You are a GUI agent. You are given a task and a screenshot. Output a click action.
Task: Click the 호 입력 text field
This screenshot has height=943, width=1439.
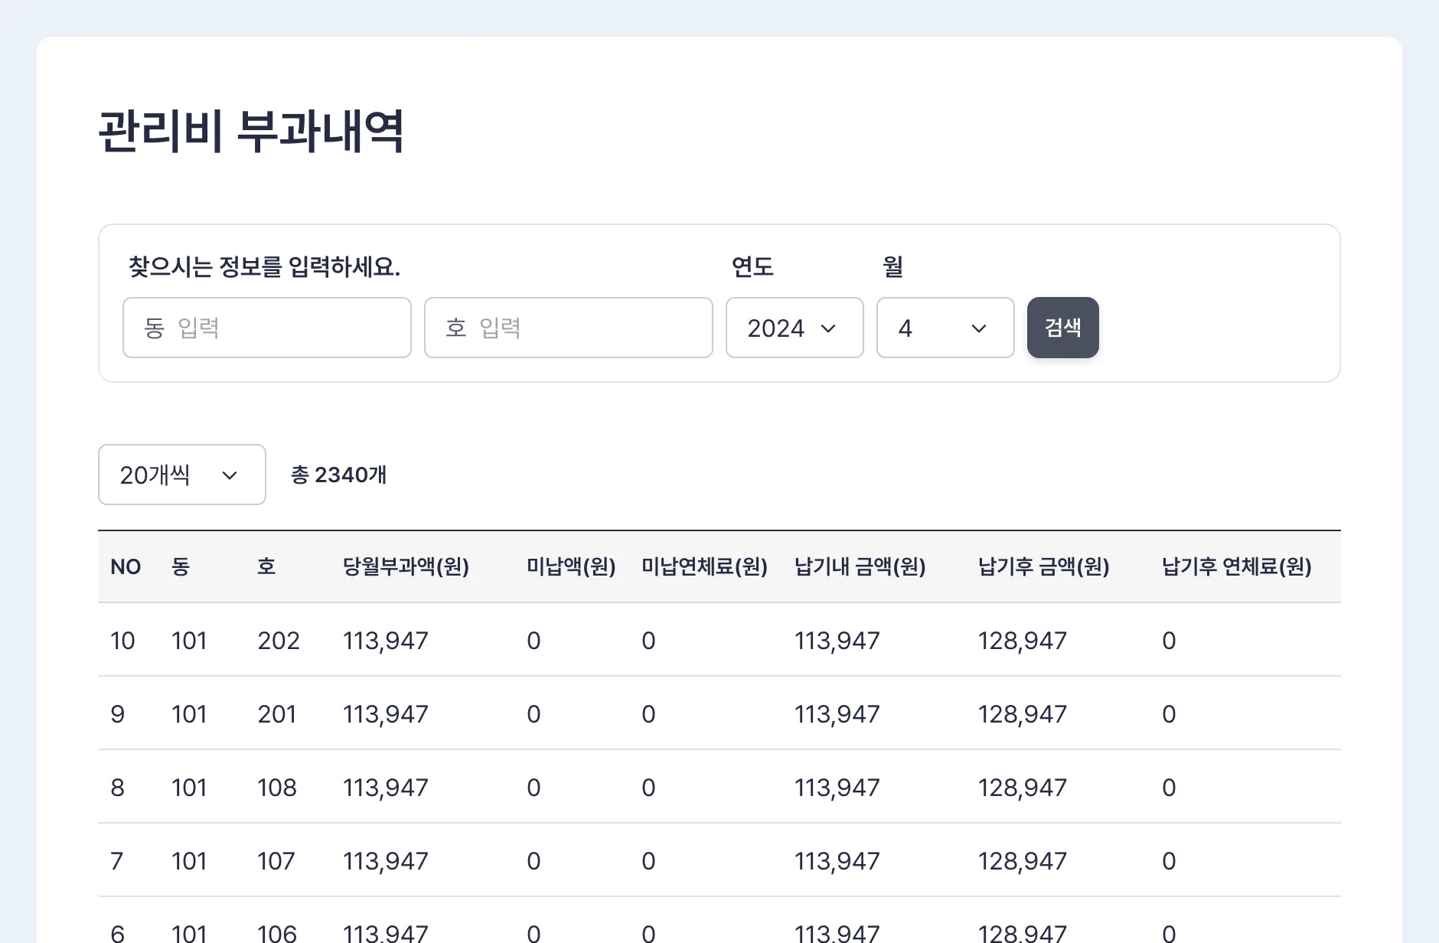click(x=568, y=328)
